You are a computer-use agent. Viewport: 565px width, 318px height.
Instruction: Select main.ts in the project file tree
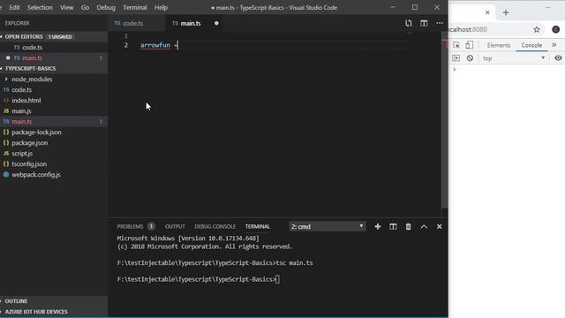21,122
